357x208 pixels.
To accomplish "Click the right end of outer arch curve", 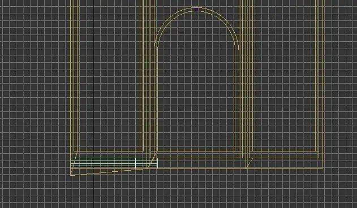I will click(239, 49).
